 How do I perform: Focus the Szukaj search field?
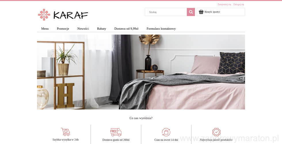(166, 12)
